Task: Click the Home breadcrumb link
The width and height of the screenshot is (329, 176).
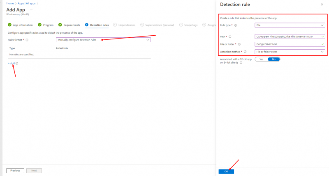Action: [x=10, y=3]
